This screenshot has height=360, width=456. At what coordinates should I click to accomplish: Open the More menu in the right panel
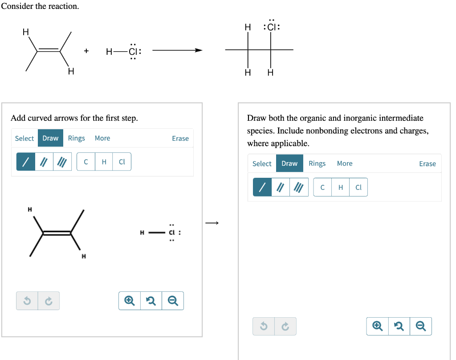pyautogui.click(x=345, y=164)
